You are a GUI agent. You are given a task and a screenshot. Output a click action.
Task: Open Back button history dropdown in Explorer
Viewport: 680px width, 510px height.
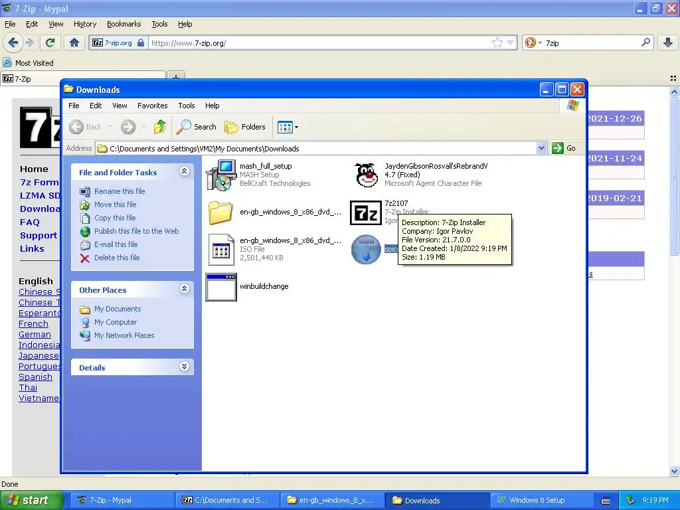pos(110,127)
